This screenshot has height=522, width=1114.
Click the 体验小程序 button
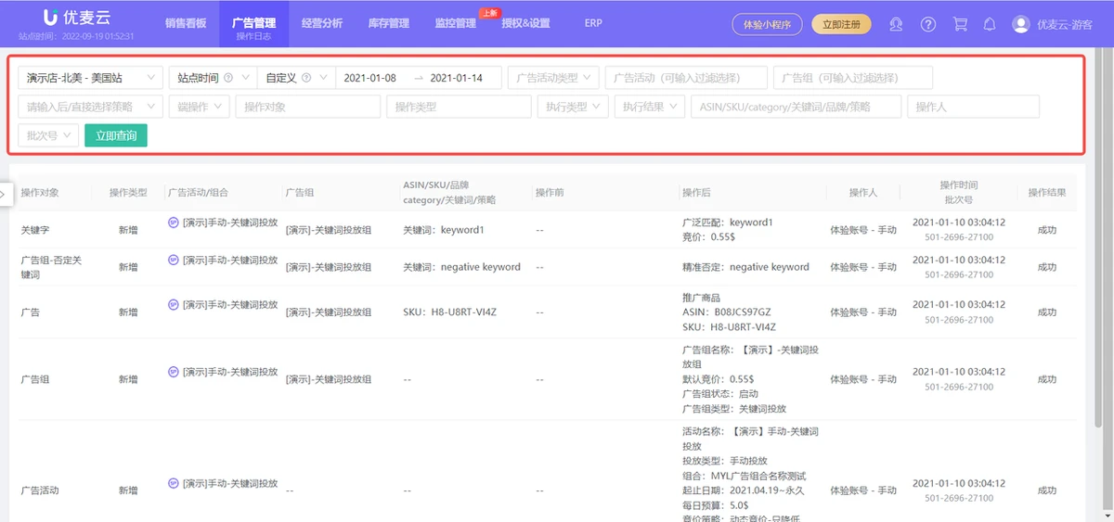[x=767, y=24]
